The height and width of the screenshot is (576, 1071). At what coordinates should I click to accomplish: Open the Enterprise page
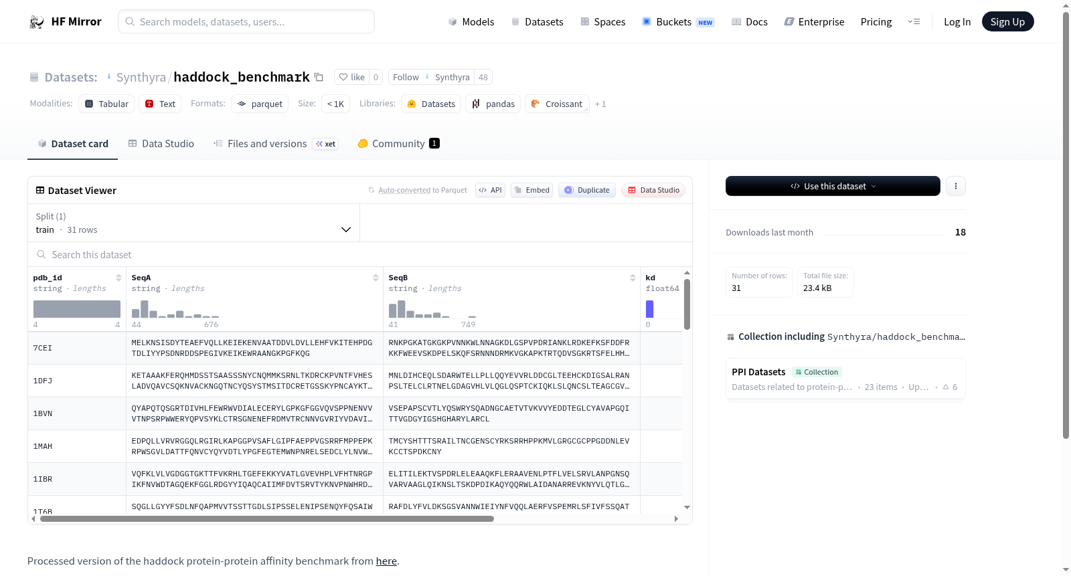pyautogui.click(x=814, y=22)
